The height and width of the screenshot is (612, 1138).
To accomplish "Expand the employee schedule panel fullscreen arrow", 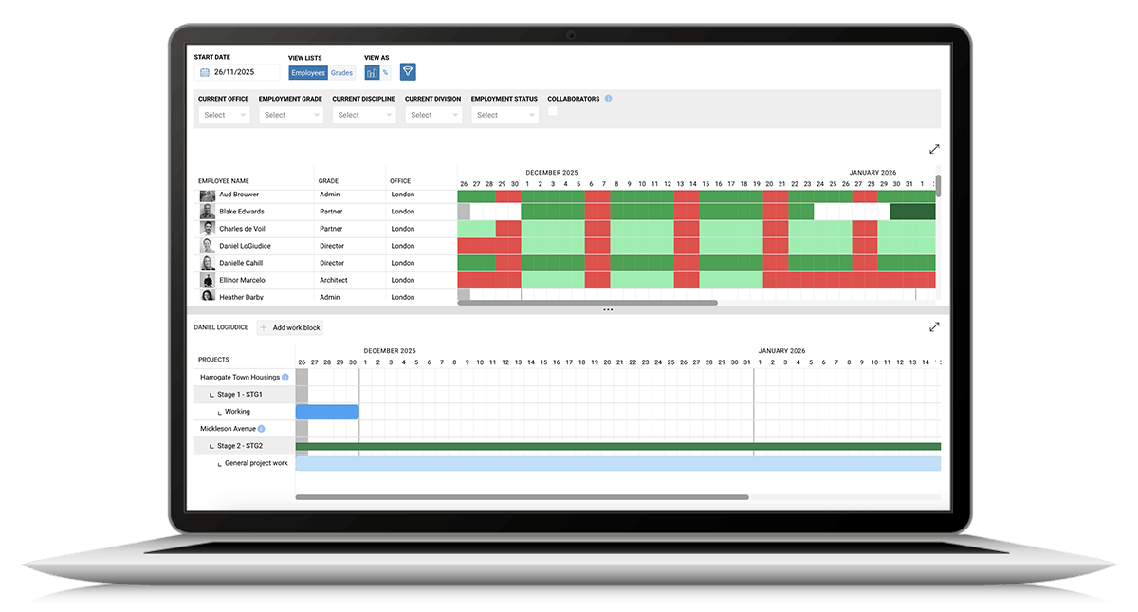I will pyautogui.click(x=934, y=149).
